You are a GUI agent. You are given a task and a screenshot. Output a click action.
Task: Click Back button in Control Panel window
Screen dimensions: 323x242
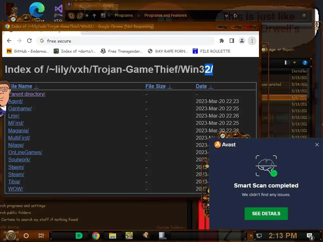pos(72,15)
